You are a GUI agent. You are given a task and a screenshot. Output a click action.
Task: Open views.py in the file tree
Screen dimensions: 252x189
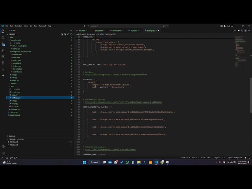pyautogui.click(x=15, y=80)
